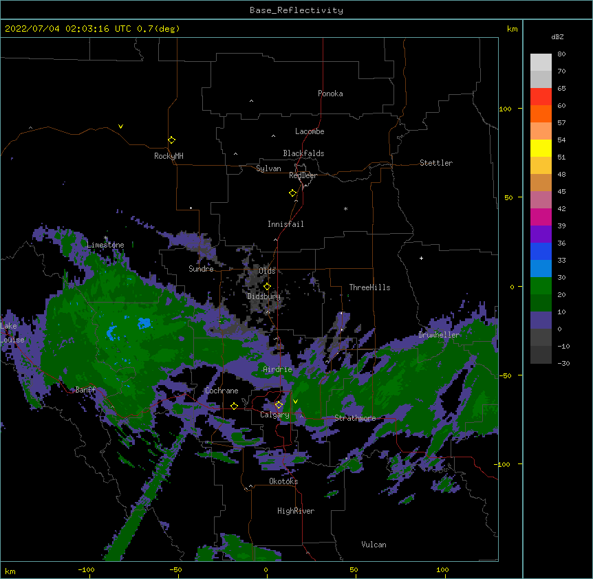Click the white asterisk marker east of Innisfail

[x=345, y=208]
